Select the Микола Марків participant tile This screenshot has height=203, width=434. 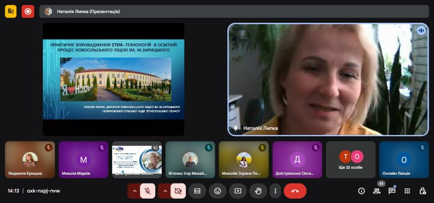click(84, 160)
